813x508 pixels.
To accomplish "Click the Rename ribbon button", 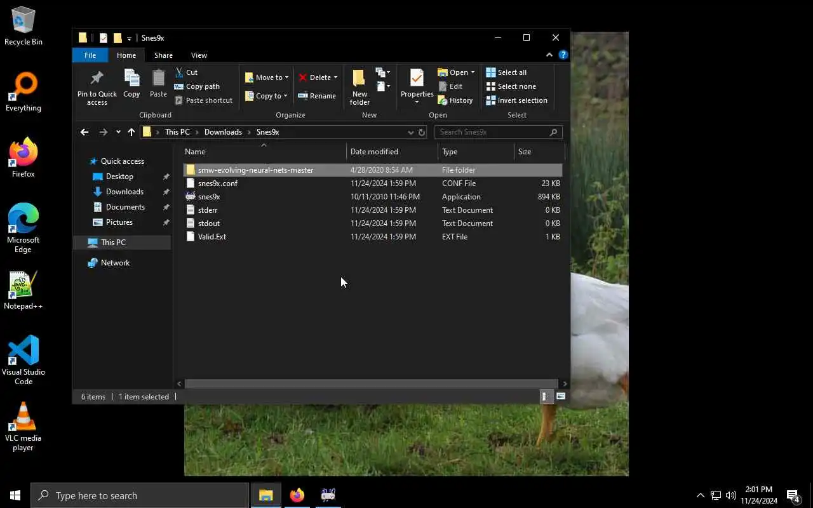I will pos(316,96).
